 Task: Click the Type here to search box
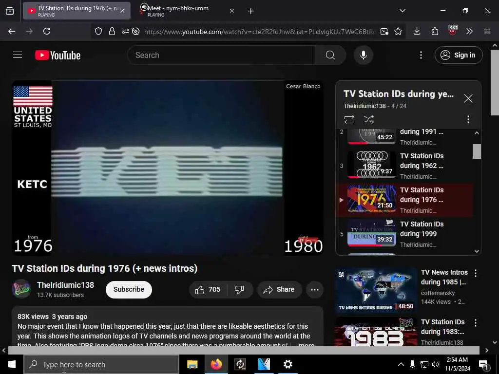tap(101, 364)
